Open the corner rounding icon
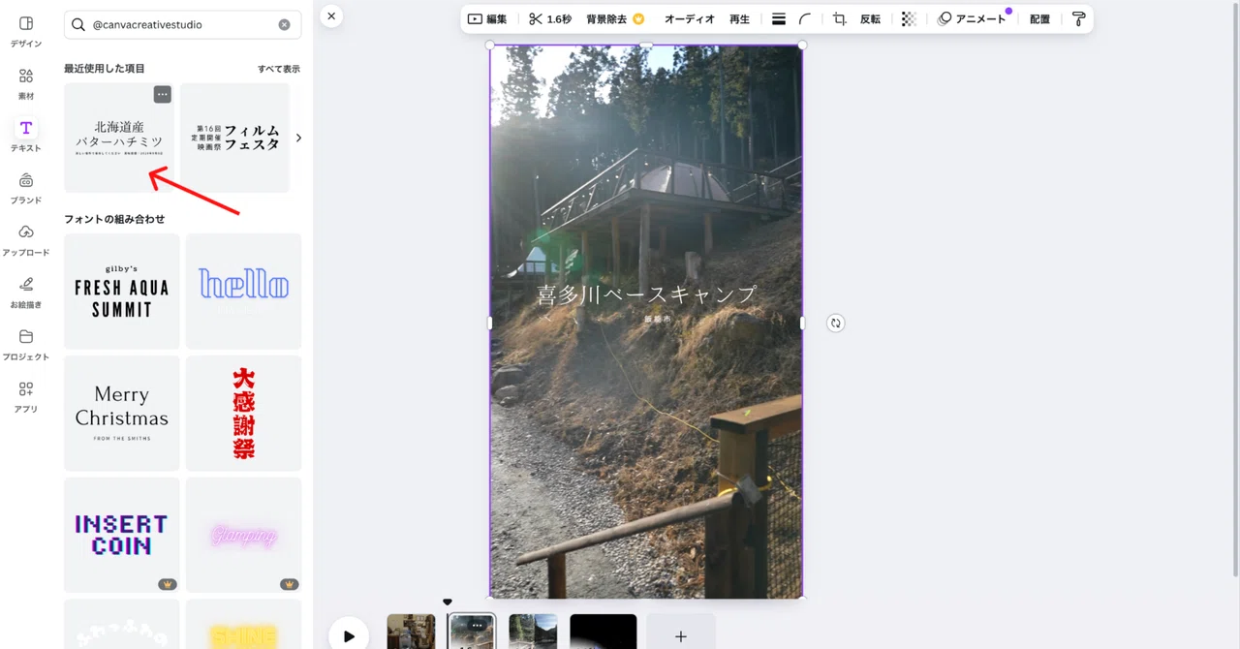Image resolution: width=1240 pixels, height=649 pixels. tap(805, 18)
